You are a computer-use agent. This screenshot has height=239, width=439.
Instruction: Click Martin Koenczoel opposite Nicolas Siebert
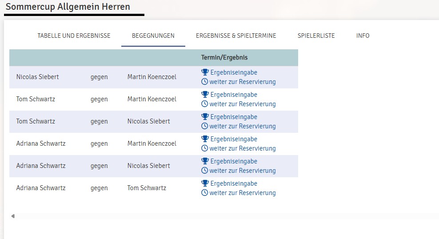[152, 77]
